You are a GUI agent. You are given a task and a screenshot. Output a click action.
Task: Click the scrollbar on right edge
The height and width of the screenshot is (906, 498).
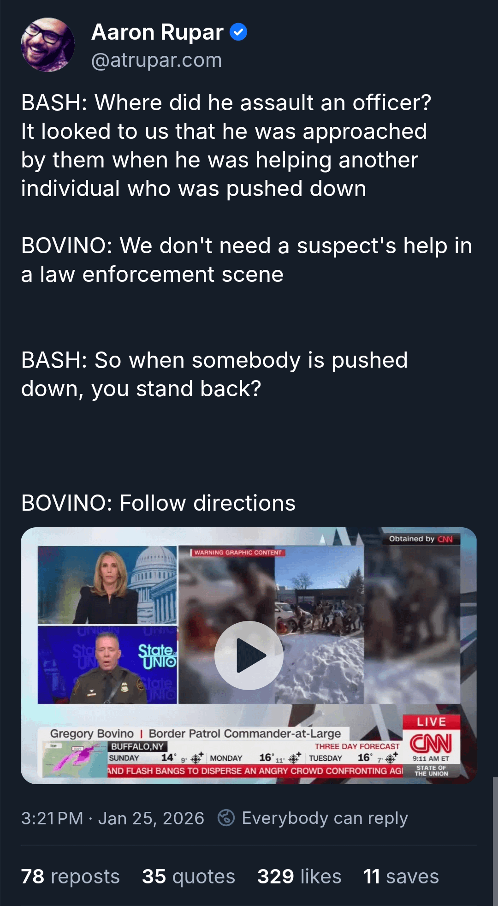click(x=495, y=841)
